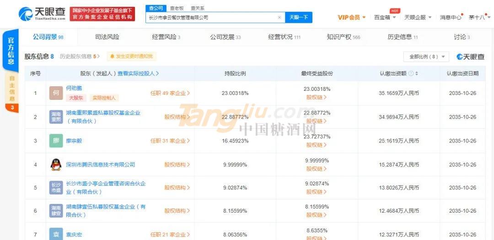Open 股权链 for the 22.88772% row
This screenshot has width=494, height=240.
click(317, 121)
